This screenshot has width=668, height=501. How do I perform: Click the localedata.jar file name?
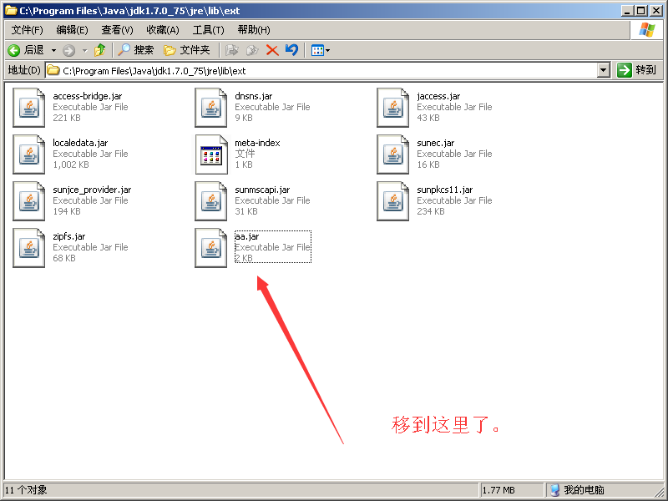[80, 143]
